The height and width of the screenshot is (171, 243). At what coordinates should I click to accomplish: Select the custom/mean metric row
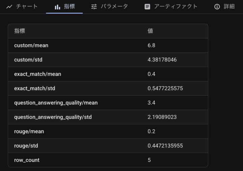(108, 45)
